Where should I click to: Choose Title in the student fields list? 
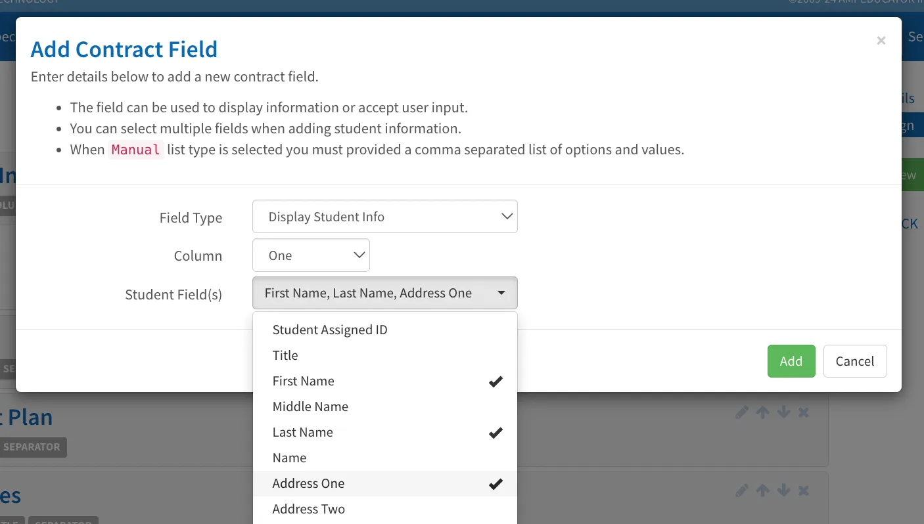coord(385,355)
